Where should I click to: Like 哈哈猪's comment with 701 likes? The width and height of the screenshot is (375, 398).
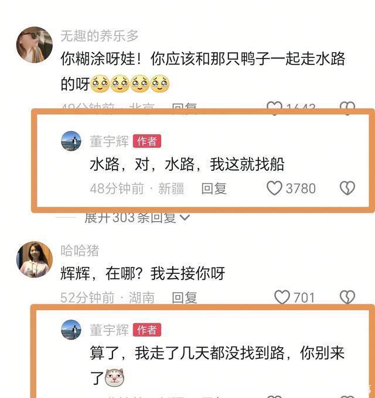[282, 297]
